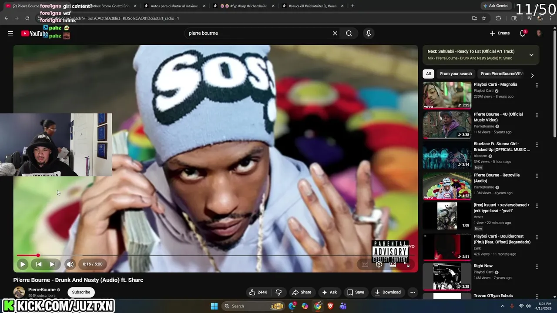557x313 pixels.
Task: Open options for Pi'erre Bourne 4U video
Action: click(537, 115)
